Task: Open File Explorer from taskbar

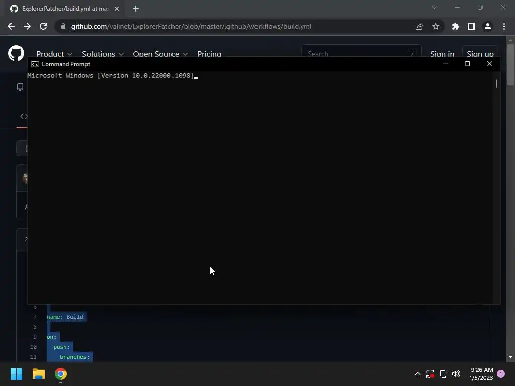Action: click(x=38, y=374)
